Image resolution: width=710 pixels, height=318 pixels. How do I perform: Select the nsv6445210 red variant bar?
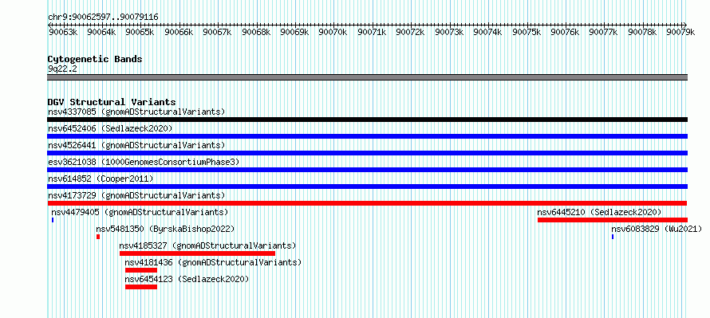(x=613, y=220)
